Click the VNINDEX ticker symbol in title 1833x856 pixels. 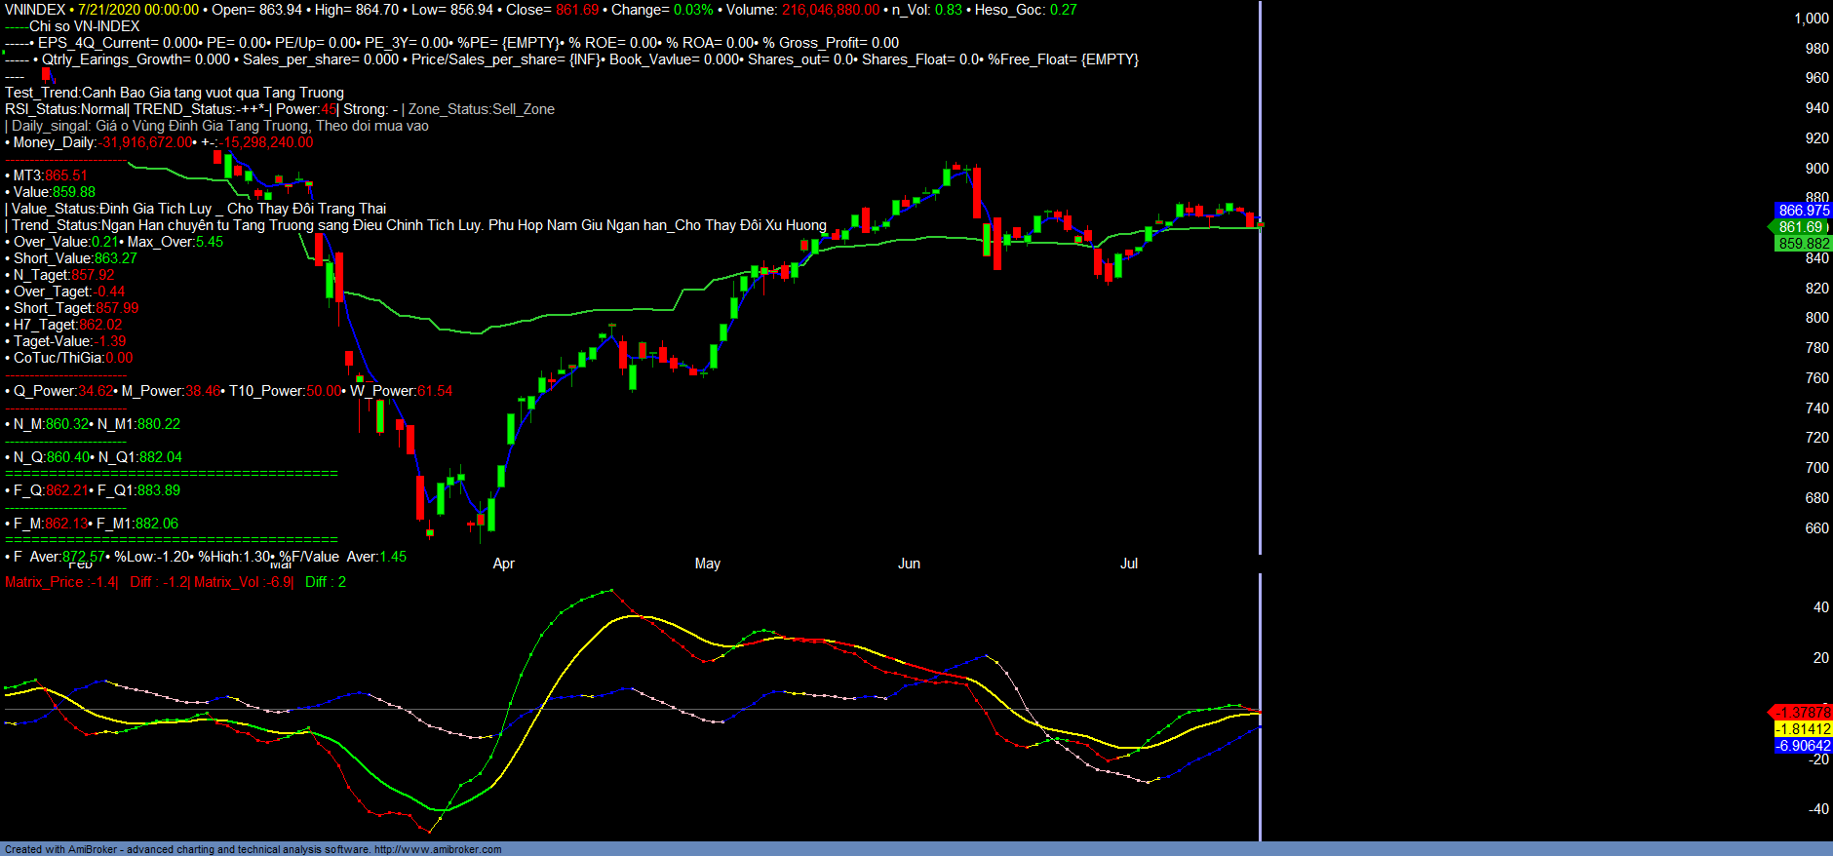35,10
